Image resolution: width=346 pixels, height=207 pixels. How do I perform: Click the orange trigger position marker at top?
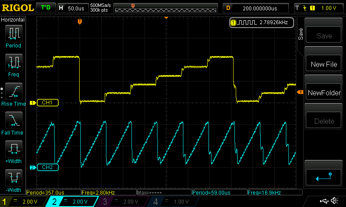point(80,21)
